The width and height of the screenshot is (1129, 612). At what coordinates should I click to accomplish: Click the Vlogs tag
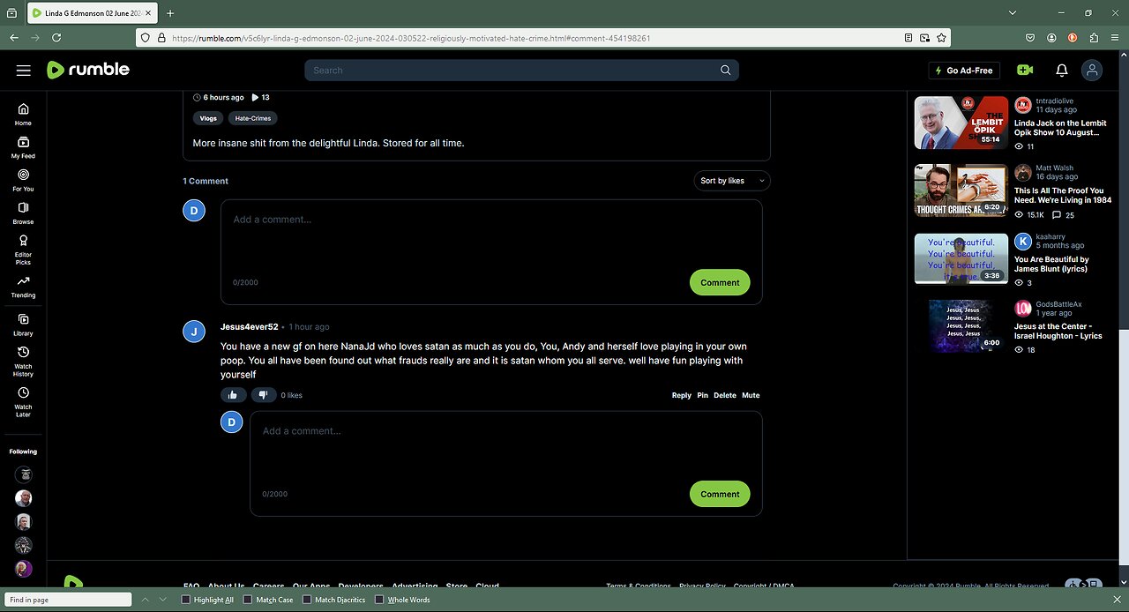click(x=208, y=118)
